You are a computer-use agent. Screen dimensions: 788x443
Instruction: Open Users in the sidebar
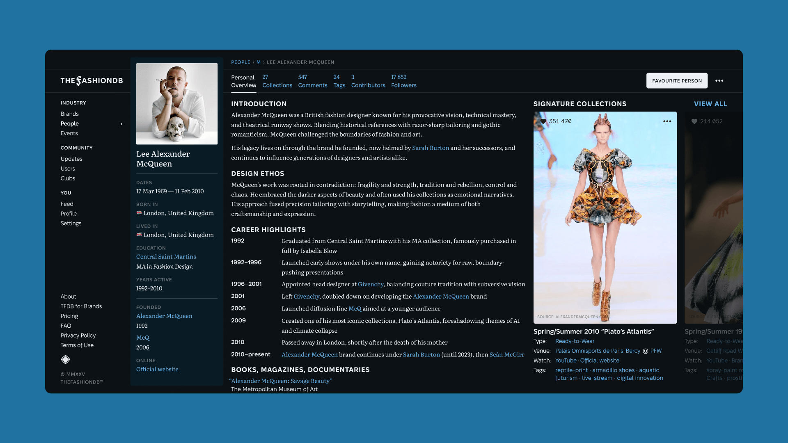[68, 169]
